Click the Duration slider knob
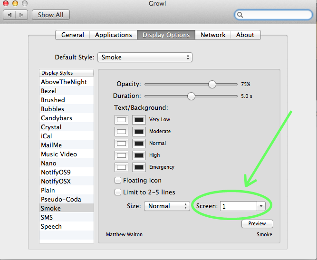This screenshot has width=317, height=260. [191, 96]
